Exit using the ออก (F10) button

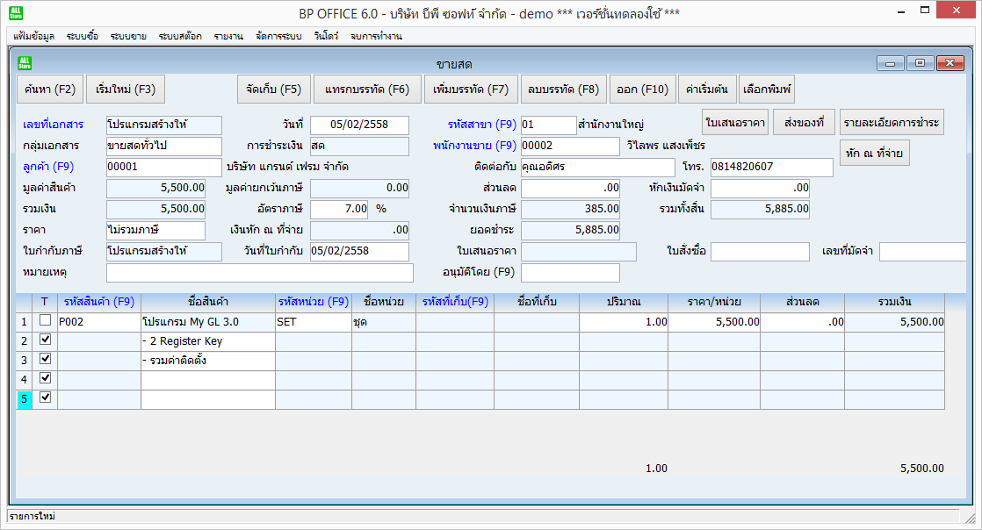(643, 90)
